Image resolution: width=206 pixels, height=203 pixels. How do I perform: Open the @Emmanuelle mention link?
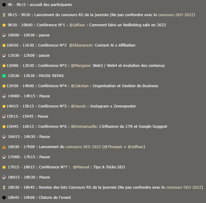84,127
